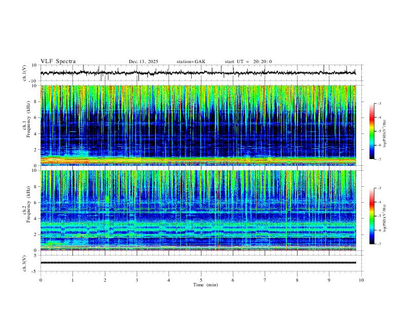407x314 pixels.
Task: Click the "-7" tick of ch.1 colorbar
Action: click(x=379, y=159)
